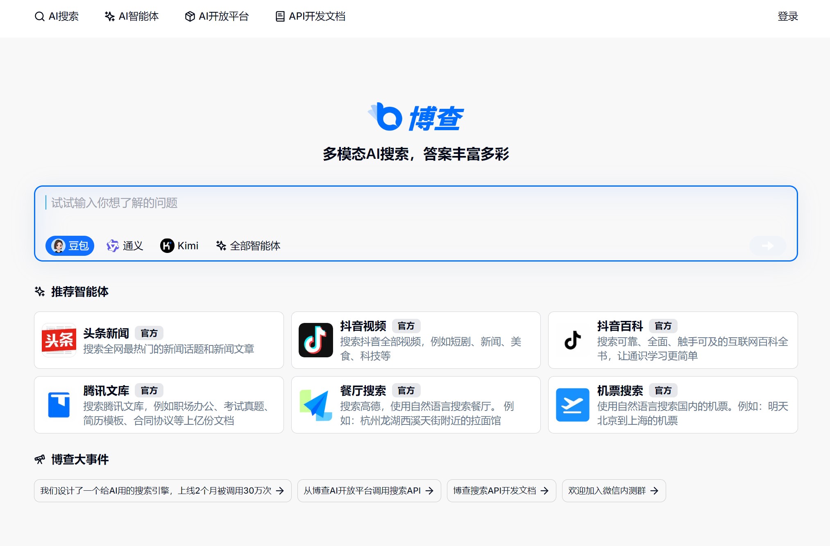
Task: Switch the model to 通义
Action: click(x=125, y=246)
